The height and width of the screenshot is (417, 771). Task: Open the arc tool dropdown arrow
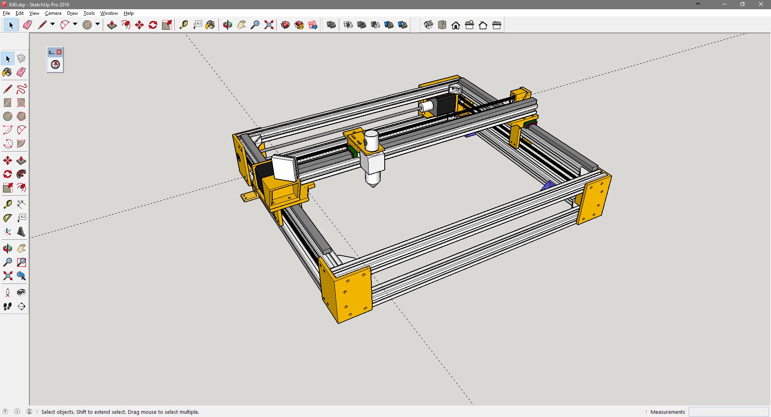pyautogui.click(x=75, y=24)
